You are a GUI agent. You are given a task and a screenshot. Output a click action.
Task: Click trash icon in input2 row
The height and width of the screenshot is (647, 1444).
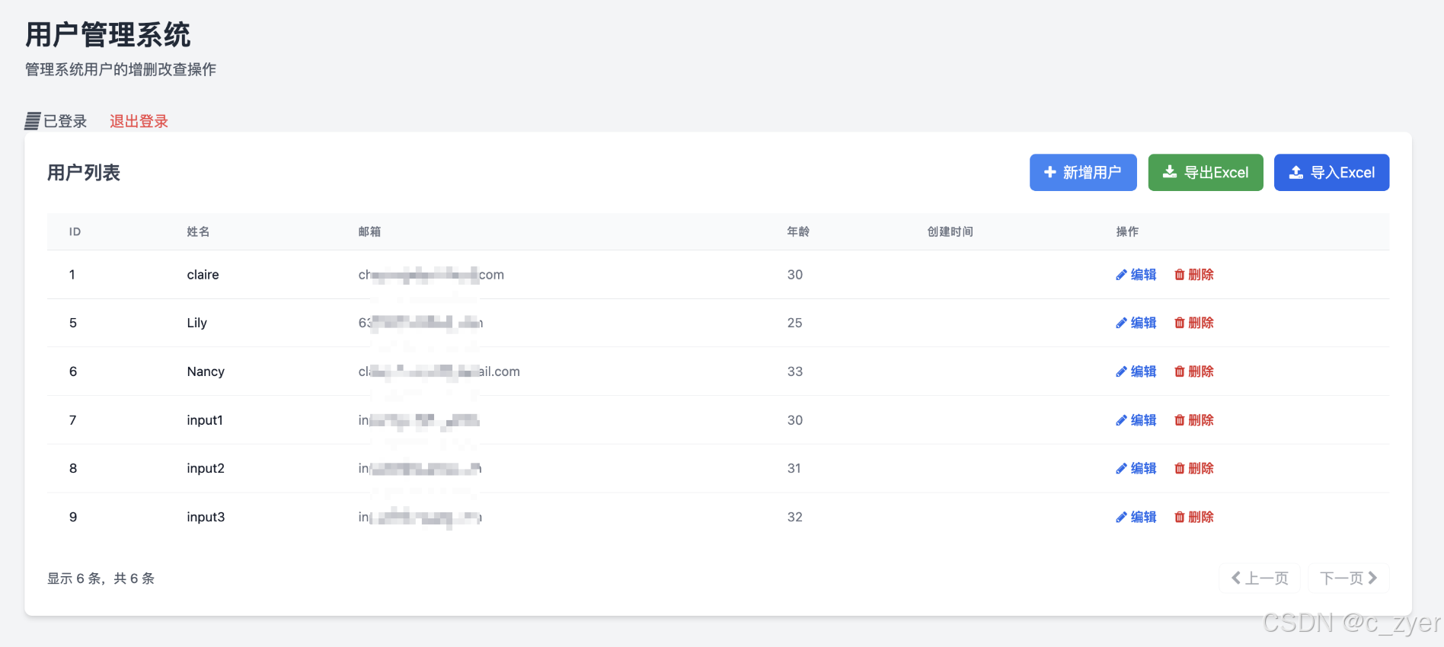point(1180,468)
